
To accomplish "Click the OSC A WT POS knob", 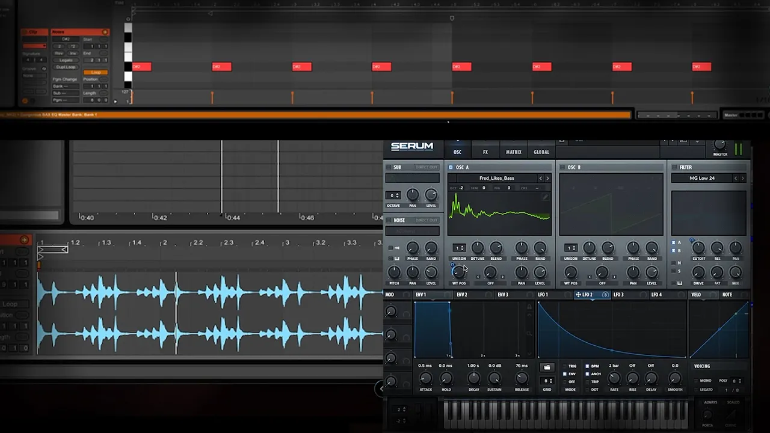I will [x=459, y=272].
